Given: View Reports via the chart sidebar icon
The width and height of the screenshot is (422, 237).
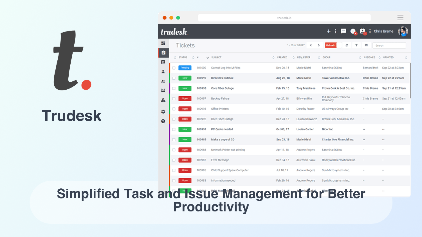Looking at the screenshot, I should 163,90.
